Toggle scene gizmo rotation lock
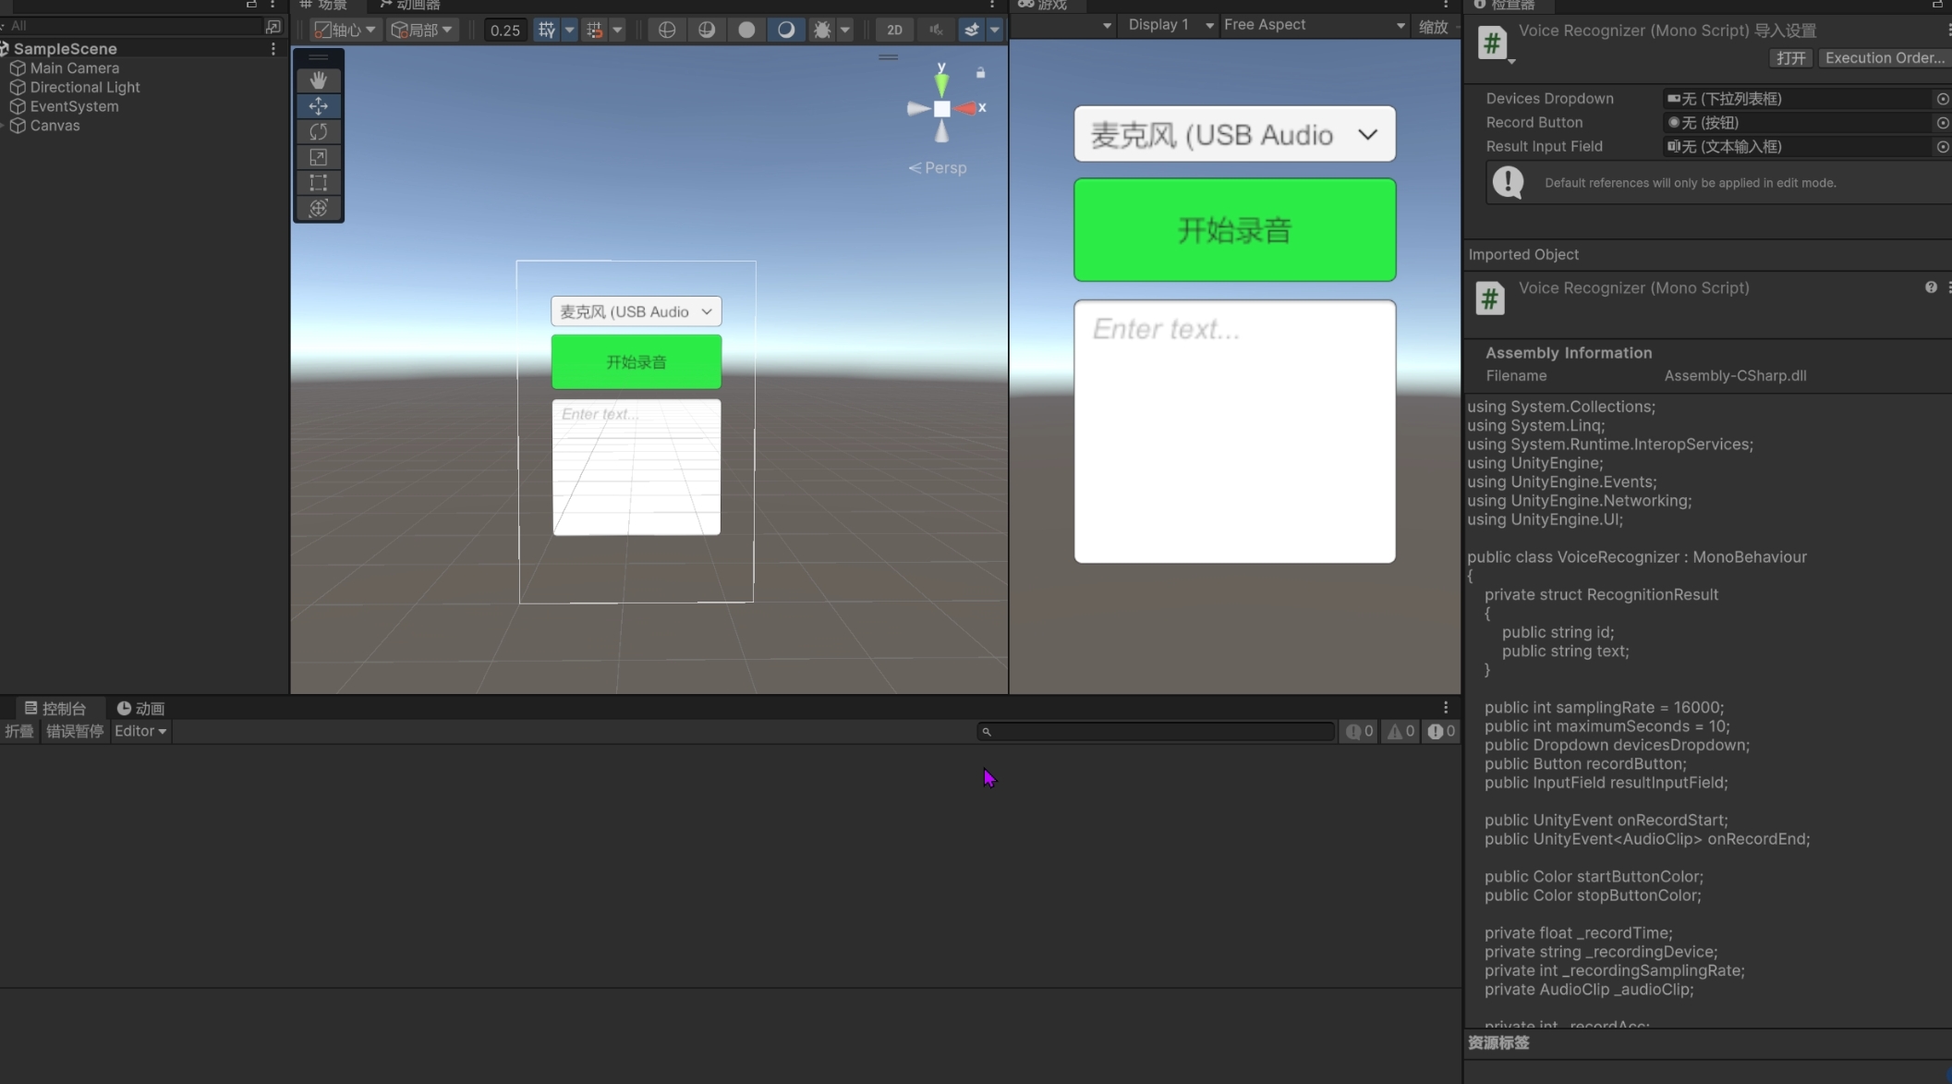The width and height of the screenshot is (1952, 1084). [x=981, y=72]
